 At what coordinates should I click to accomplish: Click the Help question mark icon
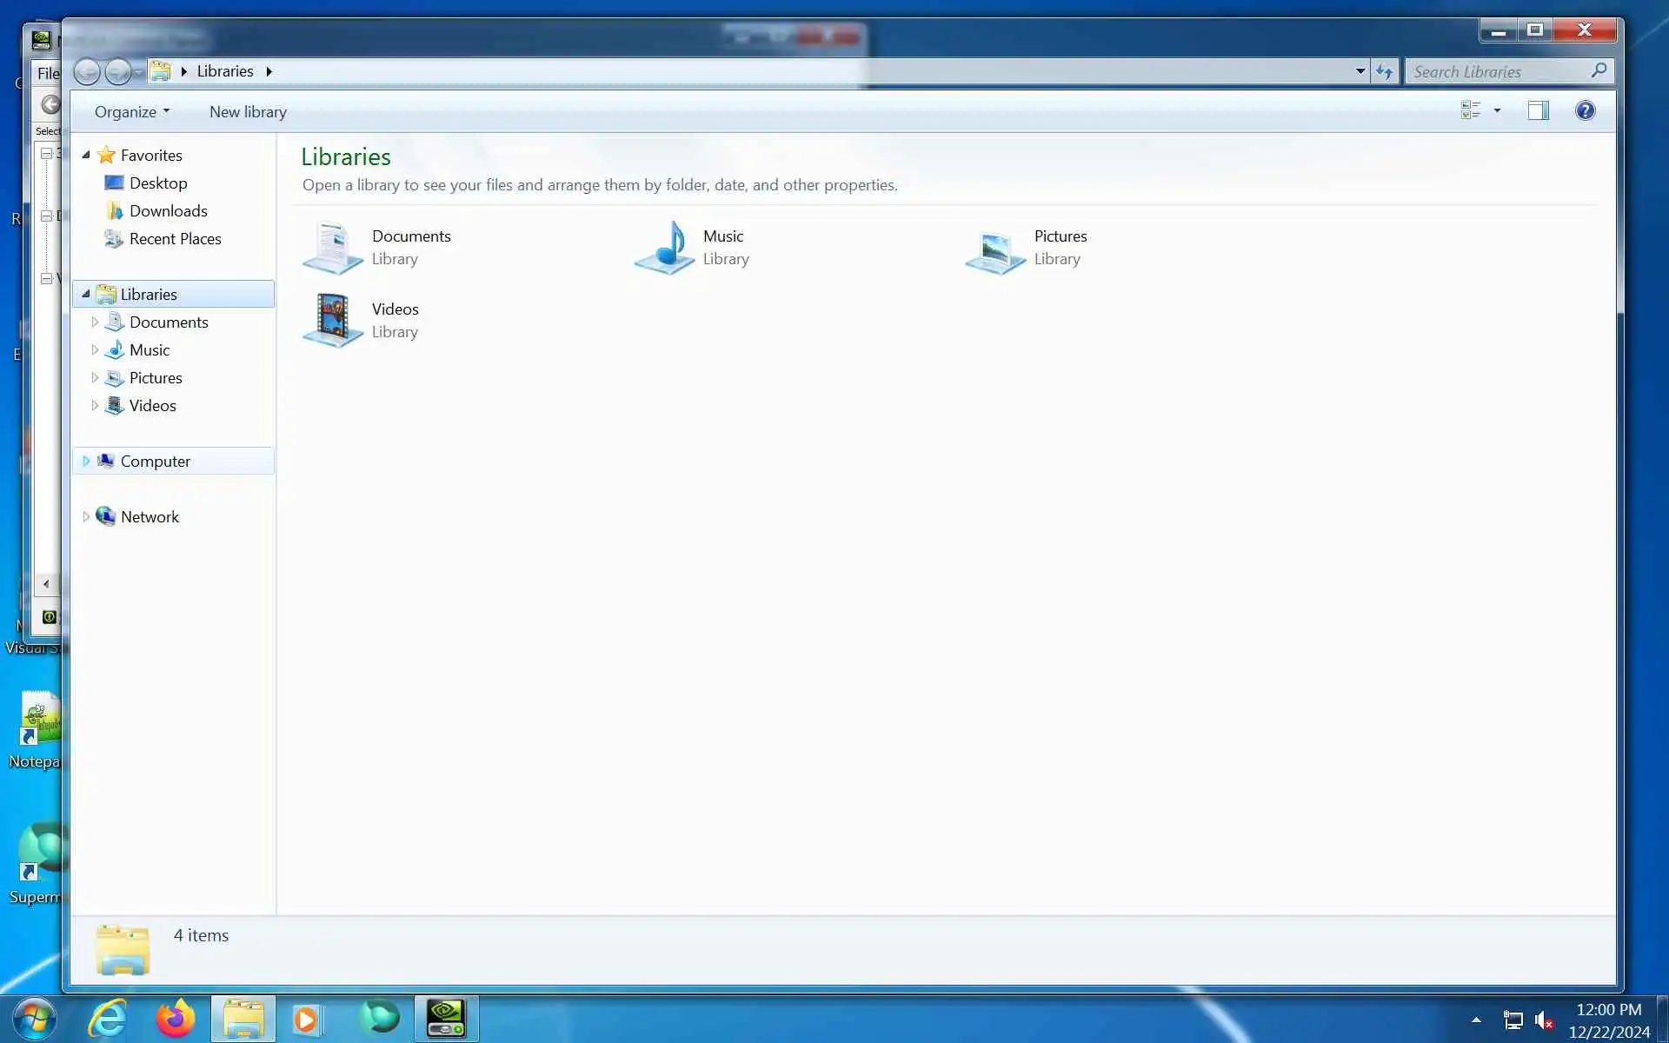tap(1585, 110)
